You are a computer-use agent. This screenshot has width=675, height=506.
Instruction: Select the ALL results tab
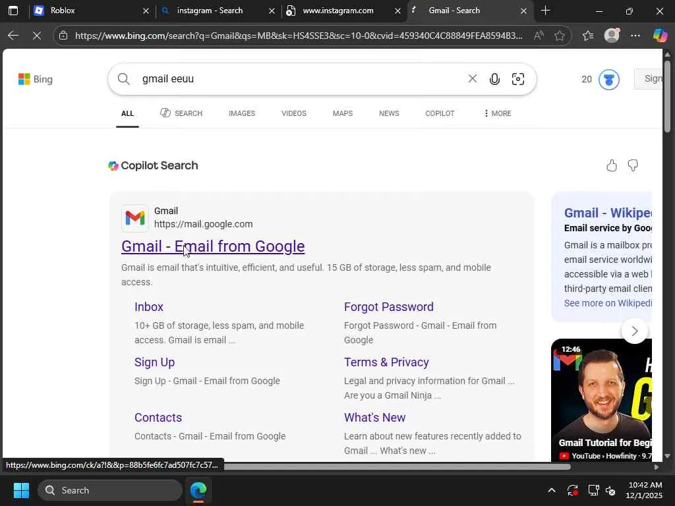[127, 113]
